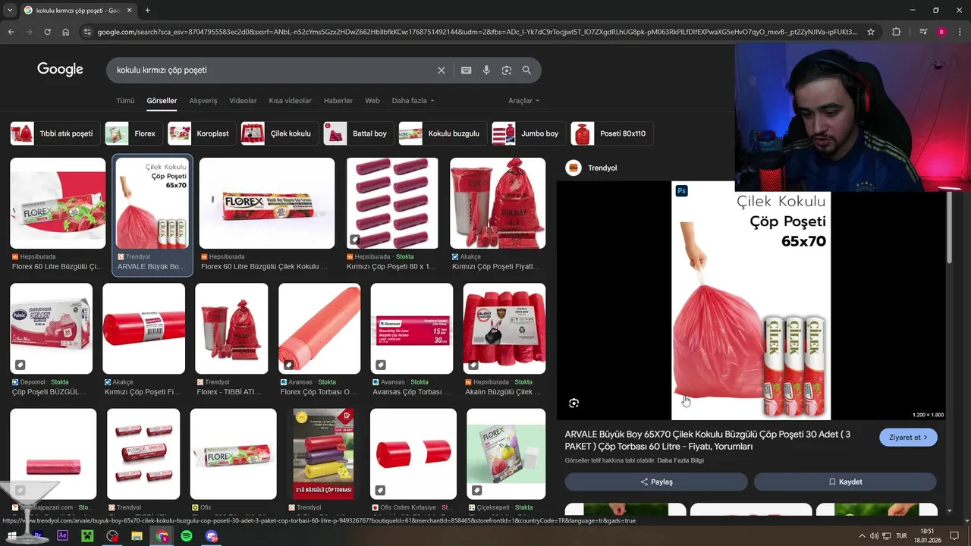Viewport: 971px width, 546px height.
Task: Switch to the Kısa videolar tab
Action: 290,101
